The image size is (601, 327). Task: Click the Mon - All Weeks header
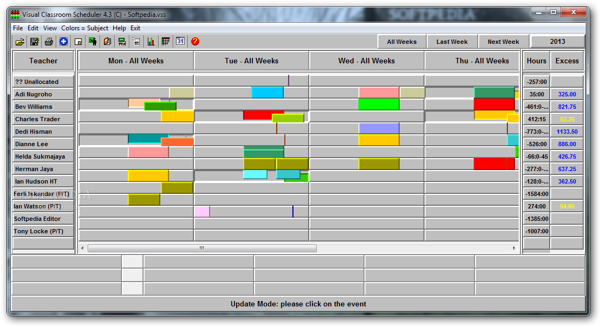click(x=136, y=61)
